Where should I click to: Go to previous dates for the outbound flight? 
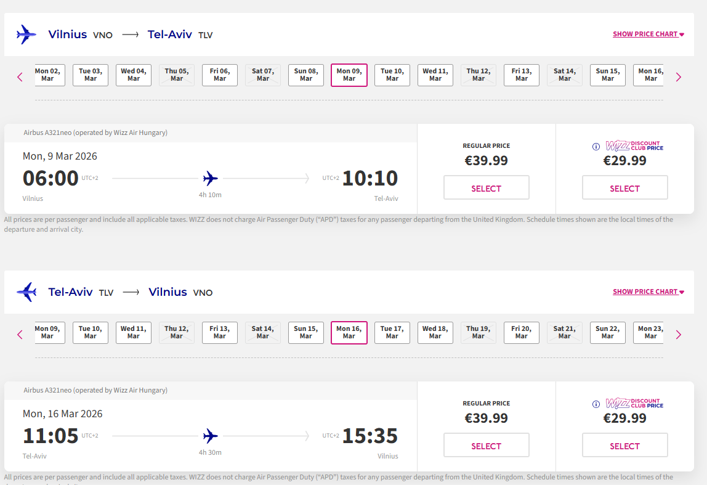pyautogui.click(x=20, y=77)
